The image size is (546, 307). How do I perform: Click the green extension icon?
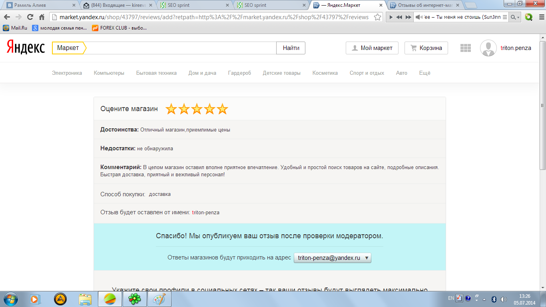(529, 17)
